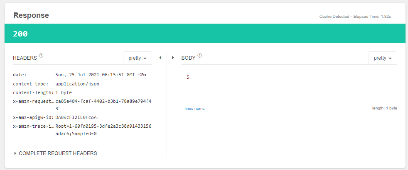Click the right arrow beside the BODY label
The height and width of the screenshot is (170, 408).
pyautogui.click(x=173, y=58)
